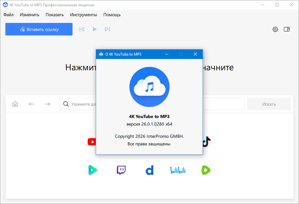Close the About 4K YouTube to MP3 dialog
This screenshot has height=204, width=299.
(x=195, y=54)
